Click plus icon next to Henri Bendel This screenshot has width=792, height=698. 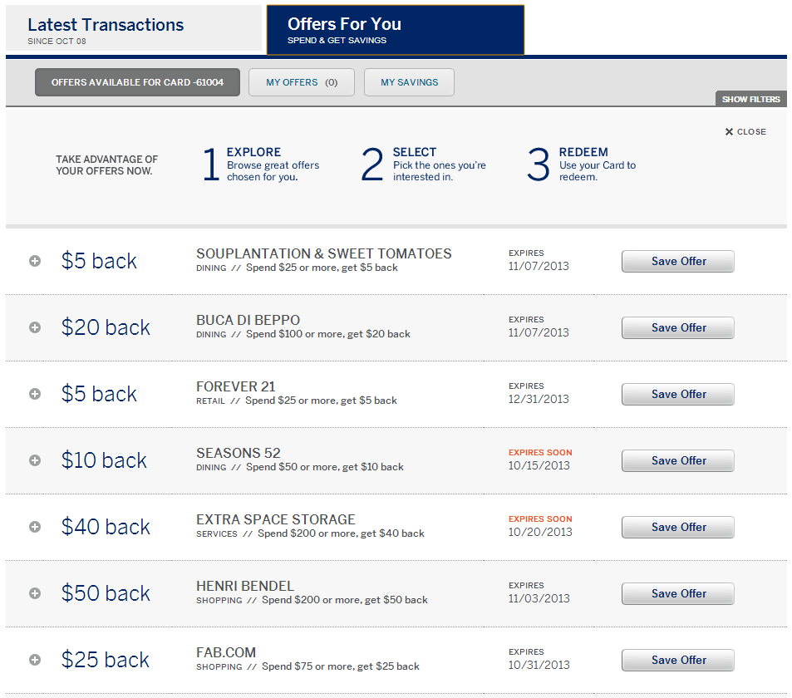(35, 593)
